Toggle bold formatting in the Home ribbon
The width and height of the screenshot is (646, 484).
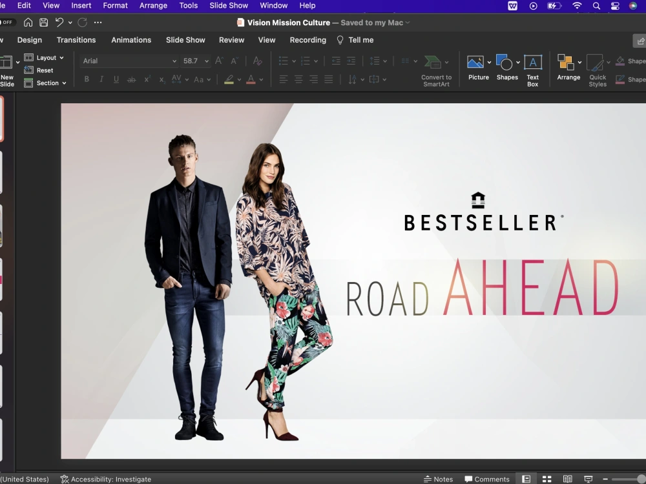point(86,79)
